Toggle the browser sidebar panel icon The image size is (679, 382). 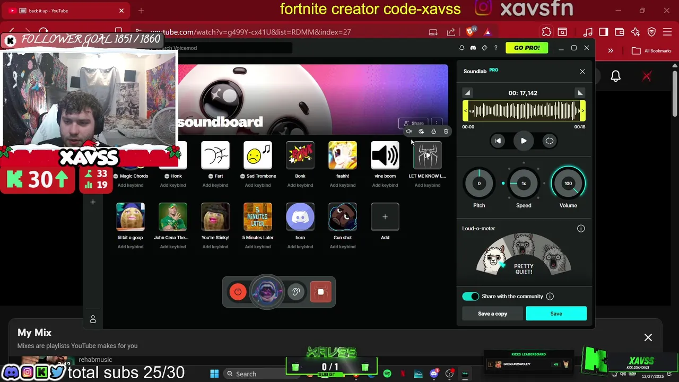(x=604, y=32)
